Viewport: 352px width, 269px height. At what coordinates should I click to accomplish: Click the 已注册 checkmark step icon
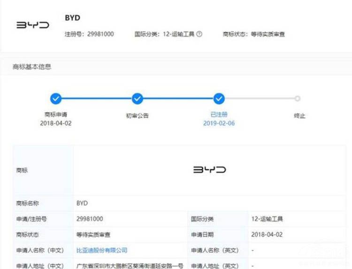click(219, 99)
